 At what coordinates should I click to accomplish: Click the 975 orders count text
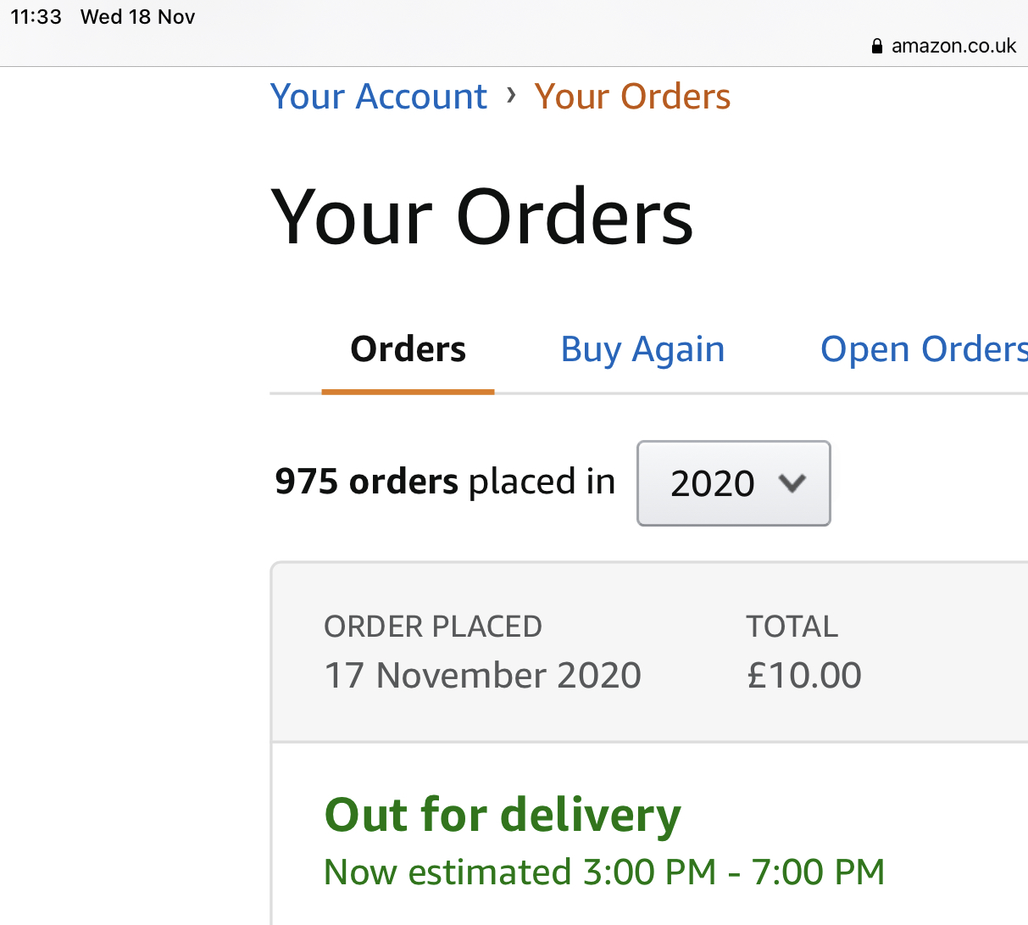366,482
